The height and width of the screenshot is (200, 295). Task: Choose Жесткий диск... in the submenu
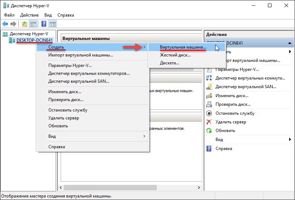coord(187,55)
